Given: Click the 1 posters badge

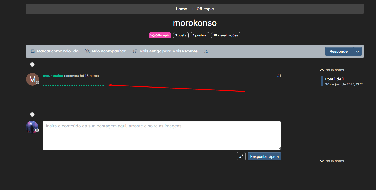Looking at the screenshot, I should point(200,35).
